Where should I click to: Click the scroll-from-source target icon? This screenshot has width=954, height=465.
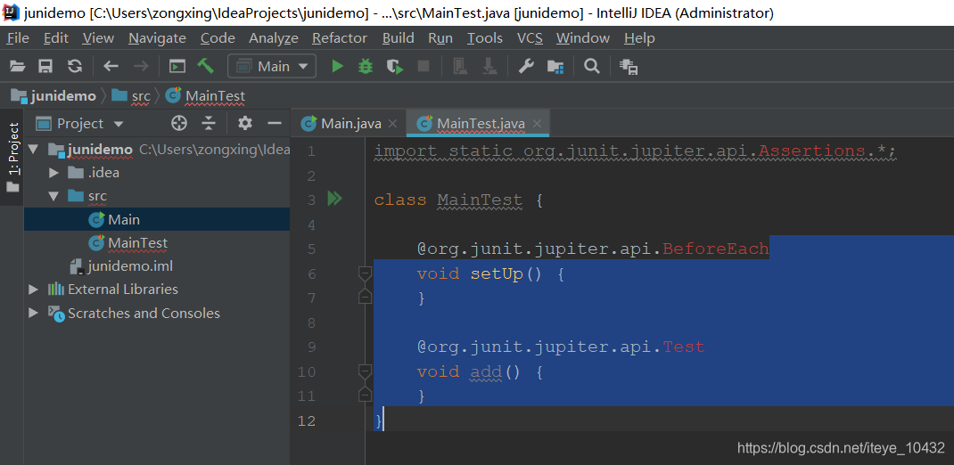pos(179,124)
